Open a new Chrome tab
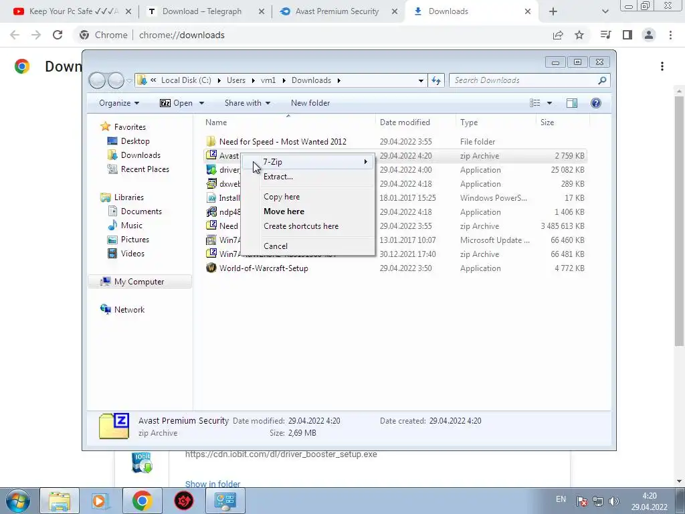 click(553, 11)
